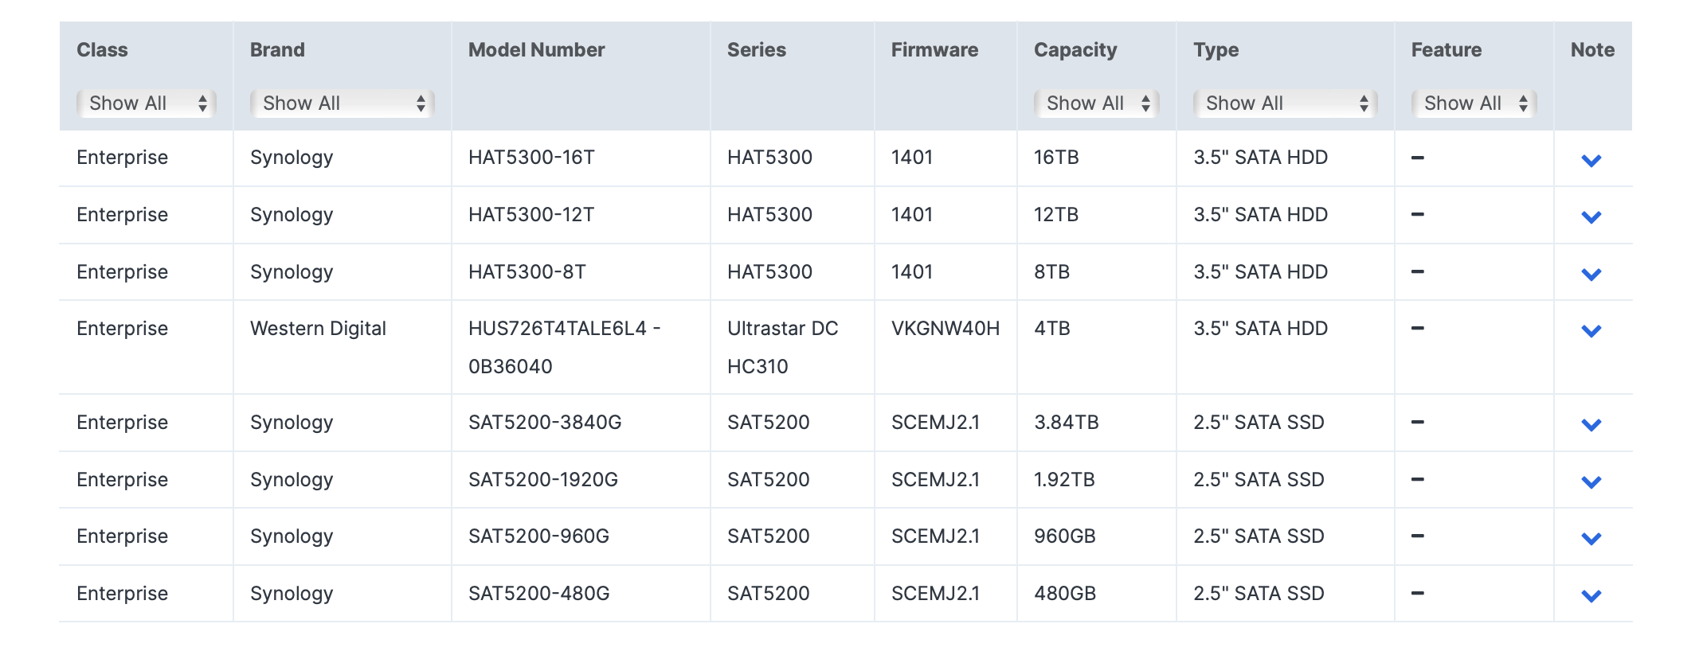Viewport: 1703px width, 659px height.
Task: Select model number SAT5200-960G
Action: [538, 536]
